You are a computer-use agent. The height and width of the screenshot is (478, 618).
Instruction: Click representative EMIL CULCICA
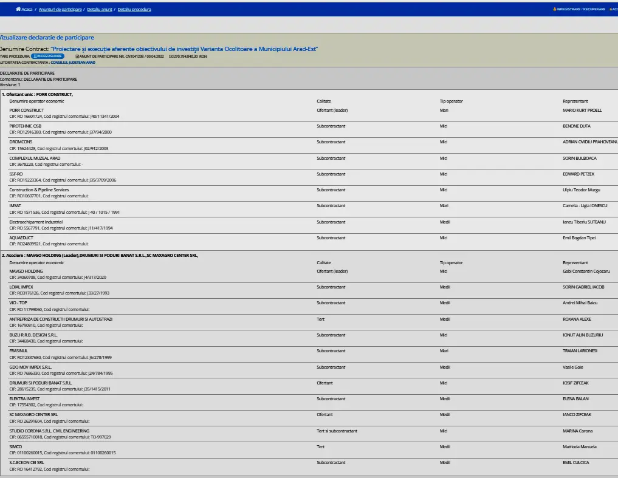[576, 463]
